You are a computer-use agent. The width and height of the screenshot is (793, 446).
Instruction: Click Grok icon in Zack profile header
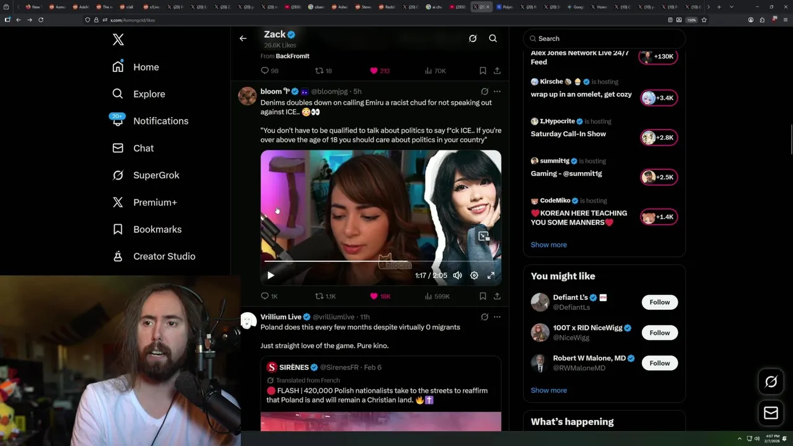tap(473, 38)
